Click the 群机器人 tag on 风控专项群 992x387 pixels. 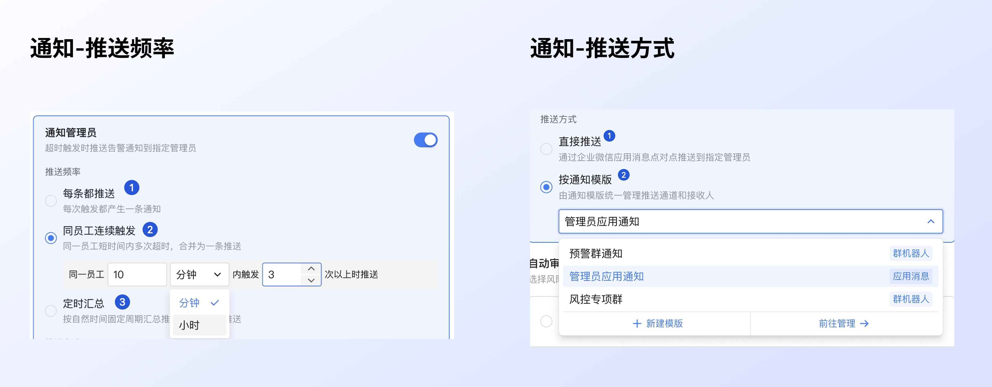(911, 299)
